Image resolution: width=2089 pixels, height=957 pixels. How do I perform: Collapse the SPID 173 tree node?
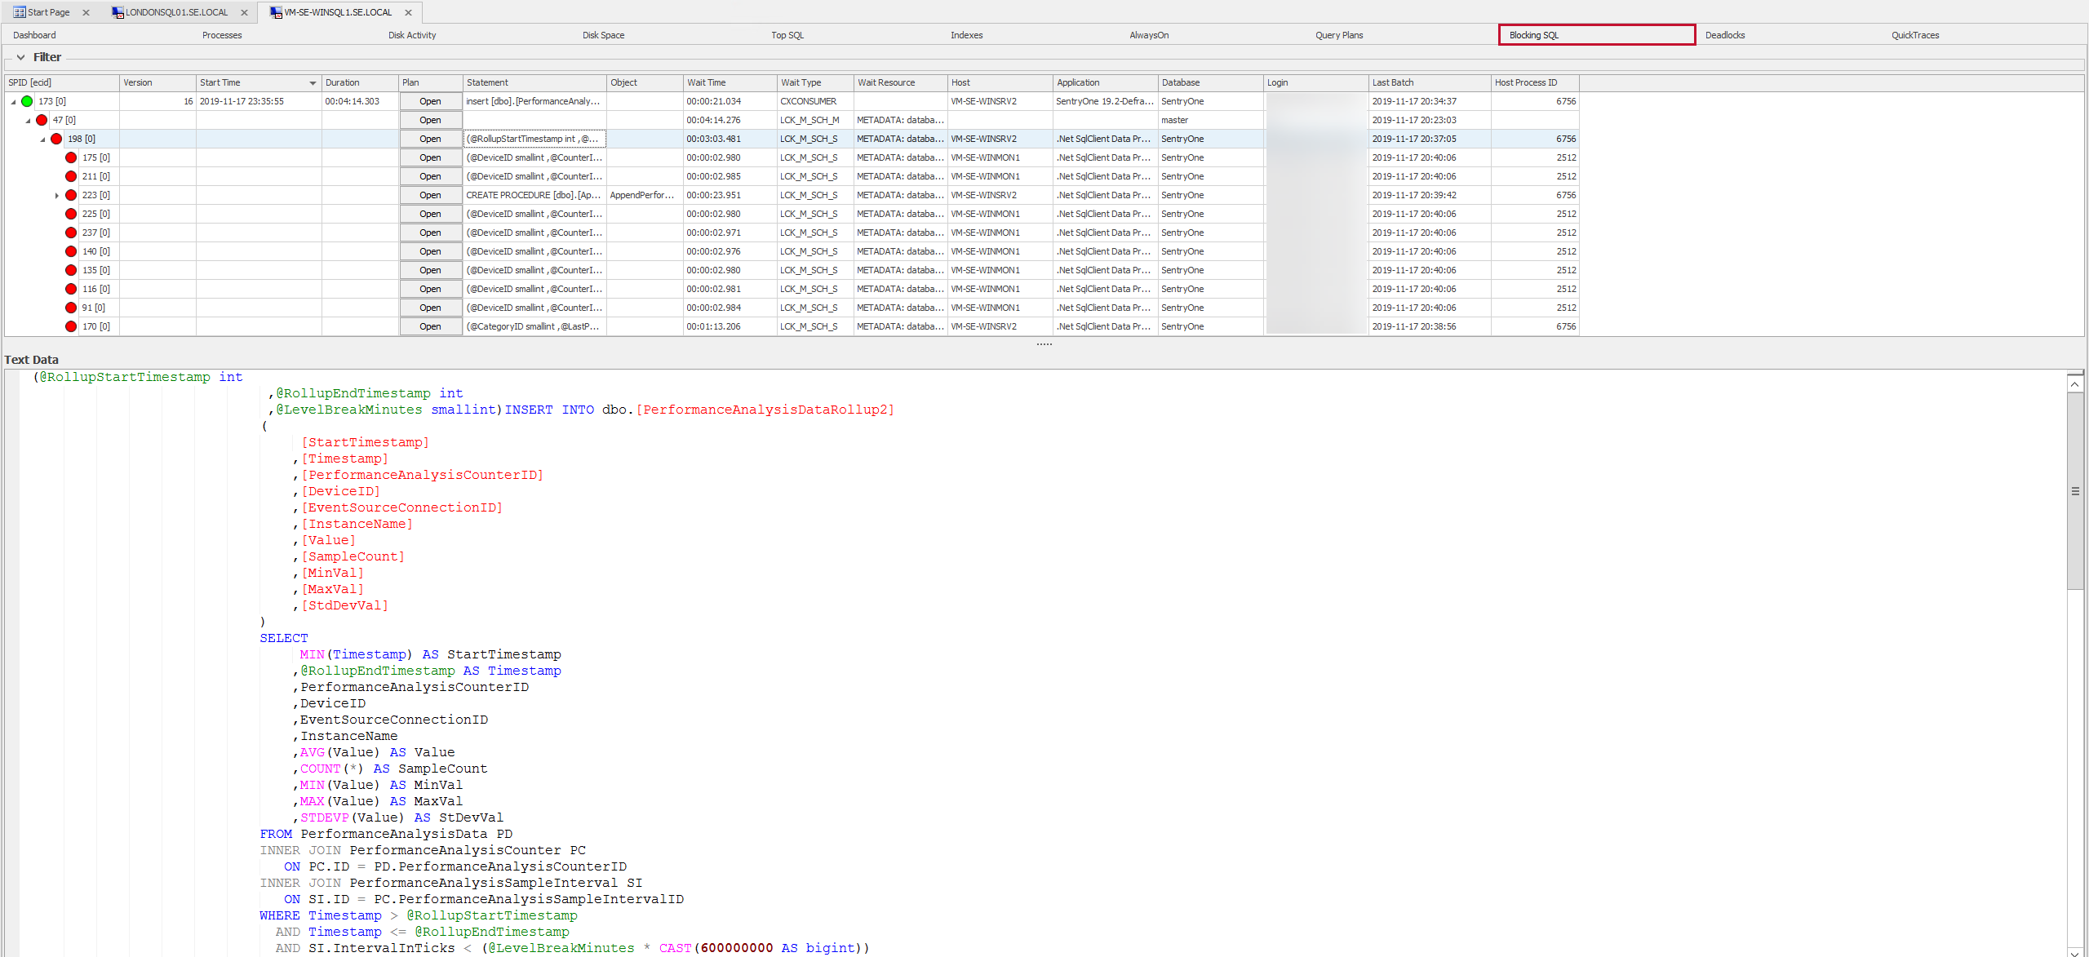tap(12, 101)
